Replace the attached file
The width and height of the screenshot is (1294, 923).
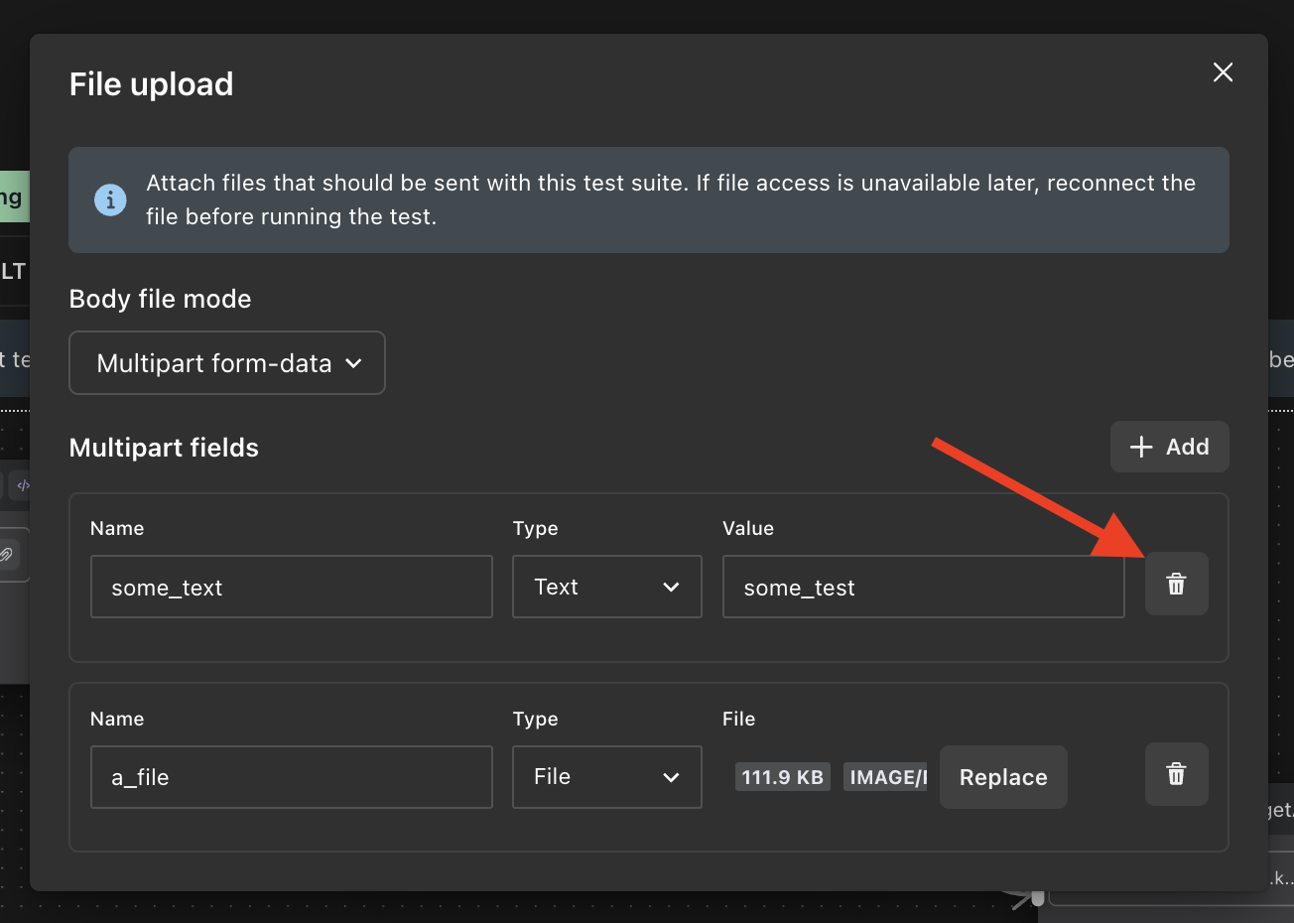pos(1003,777)
